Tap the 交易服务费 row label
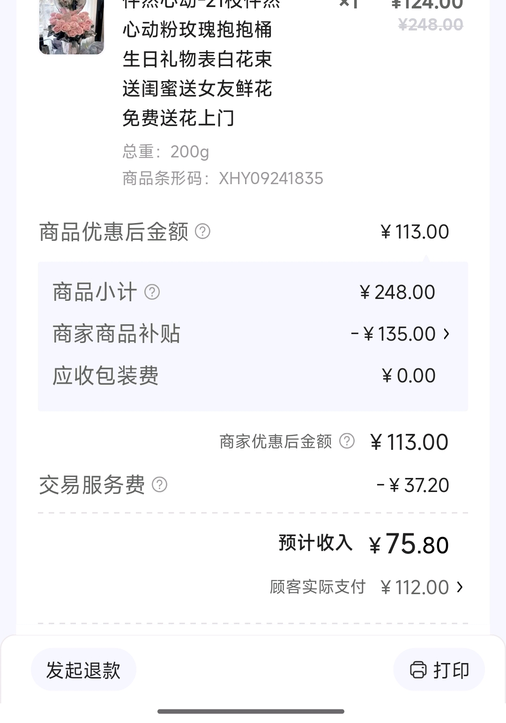 pyautogui.click(x=92, y=485)
